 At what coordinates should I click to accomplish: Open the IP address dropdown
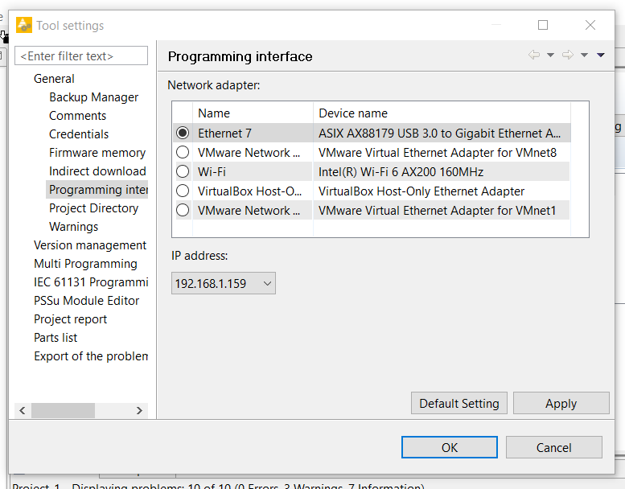[224, 283]
